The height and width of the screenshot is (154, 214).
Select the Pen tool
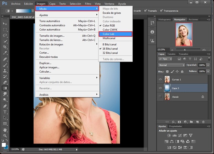point(5,106)
